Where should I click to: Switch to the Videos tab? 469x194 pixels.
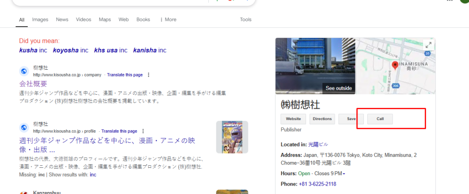point(83,19)
